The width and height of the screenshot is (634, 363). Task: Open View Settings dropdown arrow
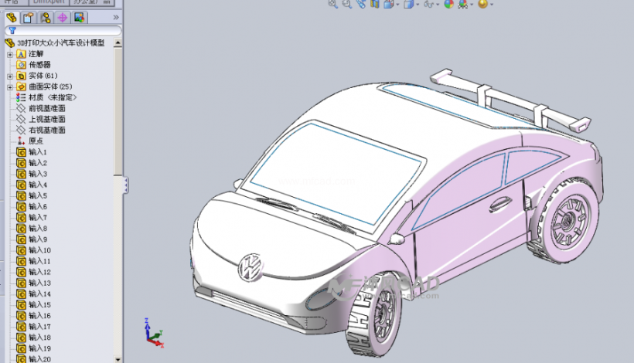(x=491, y=5)
